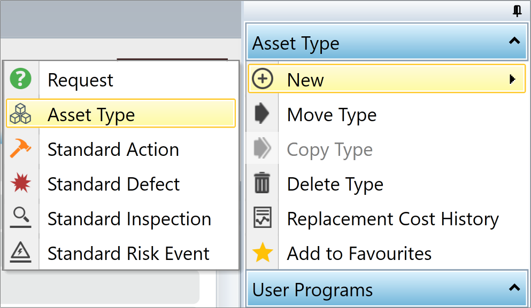
Task: Click the User Programs header title
Action: [x=312, y=290]
